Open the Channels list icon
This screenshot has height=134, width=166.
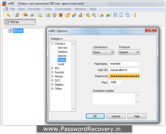32,15
